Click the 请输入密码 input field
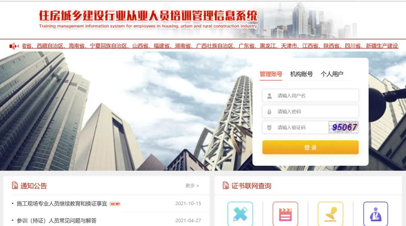Image resolution: width=406 pixels, height=226 pixels. (x=311, y=111)
